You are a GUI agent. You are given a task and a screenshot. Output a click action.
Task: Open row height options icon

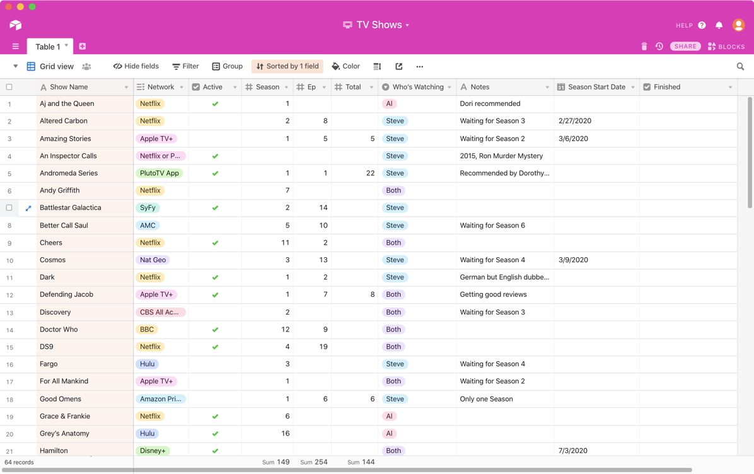(x=377, y=66)
